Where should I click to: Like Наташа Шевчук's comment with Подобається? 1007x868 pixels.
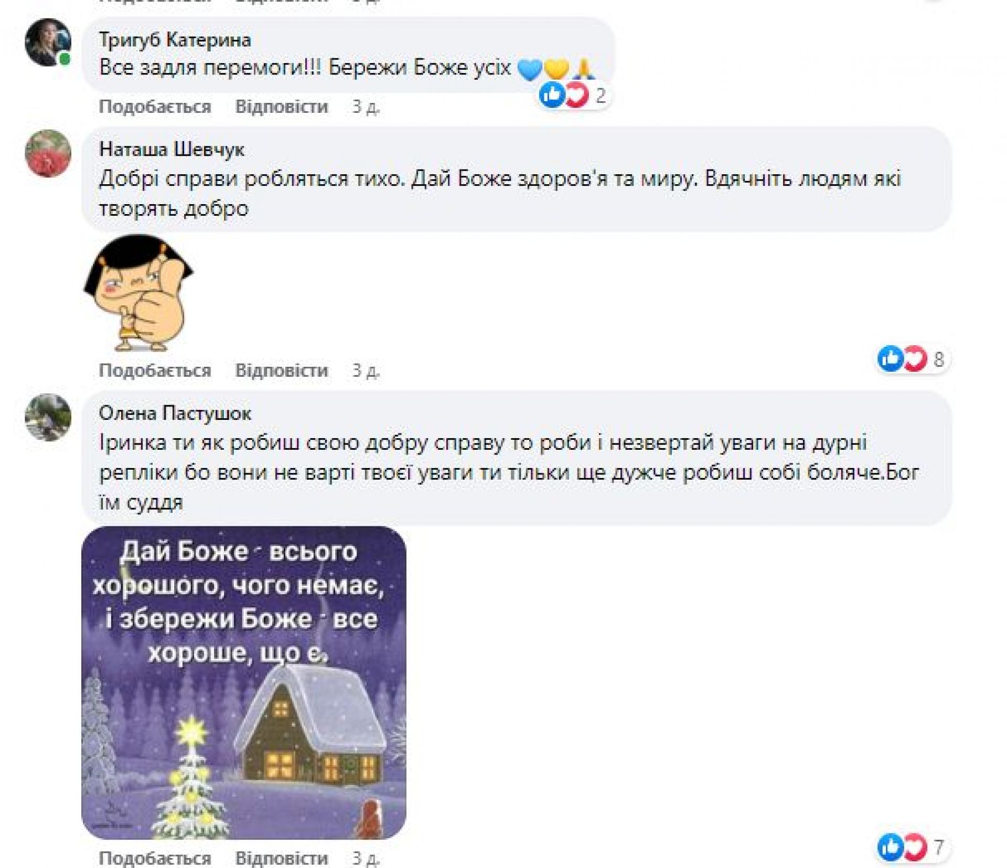(155, 371)
